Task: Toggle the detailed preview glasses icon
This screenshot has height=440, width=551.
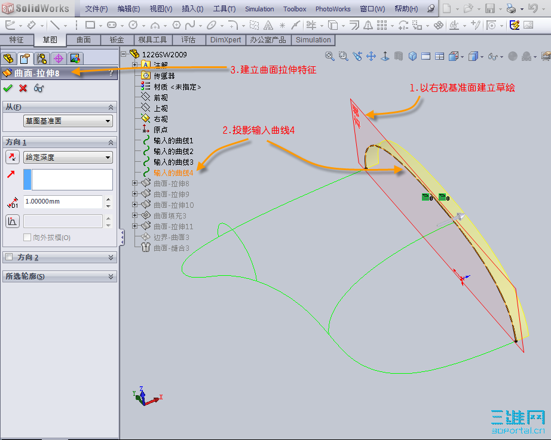Action: 39,88
